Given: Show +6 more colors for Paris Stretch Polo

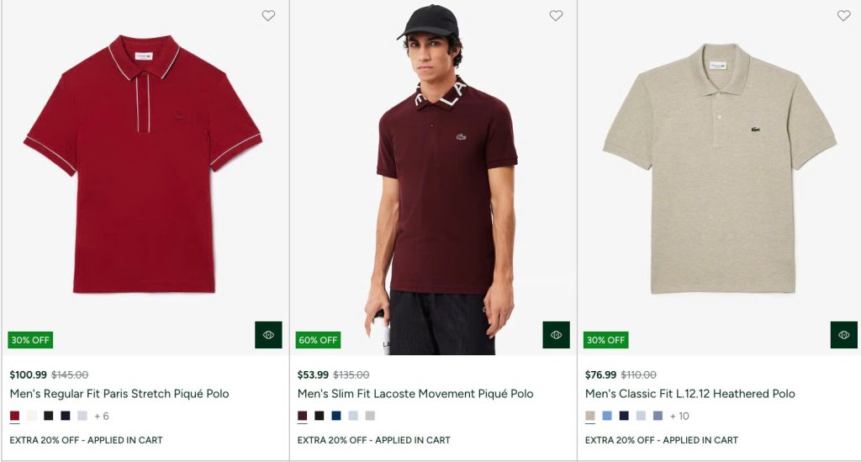Looking at the screenshot, I should coord(102,416).
